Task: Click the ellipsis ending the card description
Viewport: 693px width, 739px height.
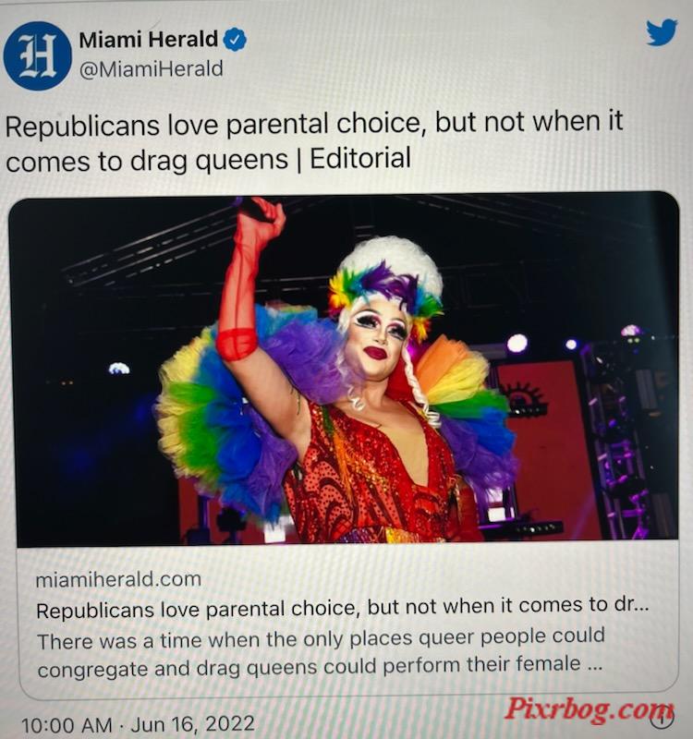Action: [594, 664]
